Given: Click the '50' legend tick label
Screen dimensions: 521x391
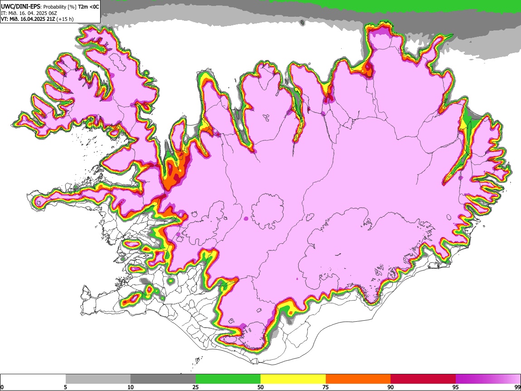Looking at the screenshot, I should point(260,387).
